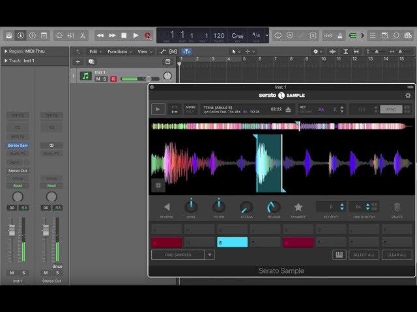The image size is (417, 312).
Task: Open the Snap gear settings dropdown
Action: tap(317, 52)
